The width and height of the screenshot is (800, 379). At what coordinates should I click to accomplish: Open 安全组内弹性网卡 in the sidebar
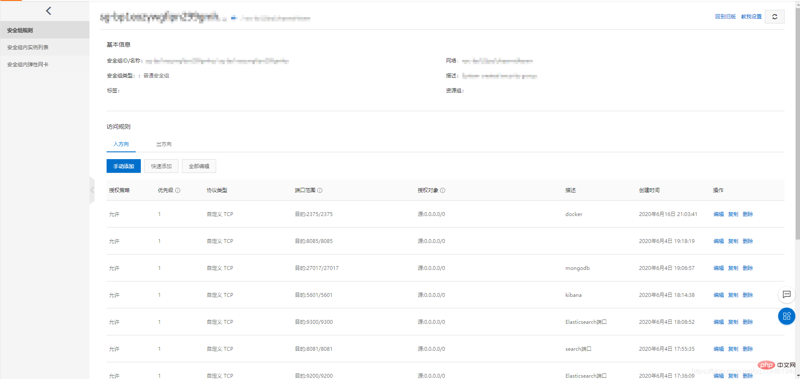(45, 64)
